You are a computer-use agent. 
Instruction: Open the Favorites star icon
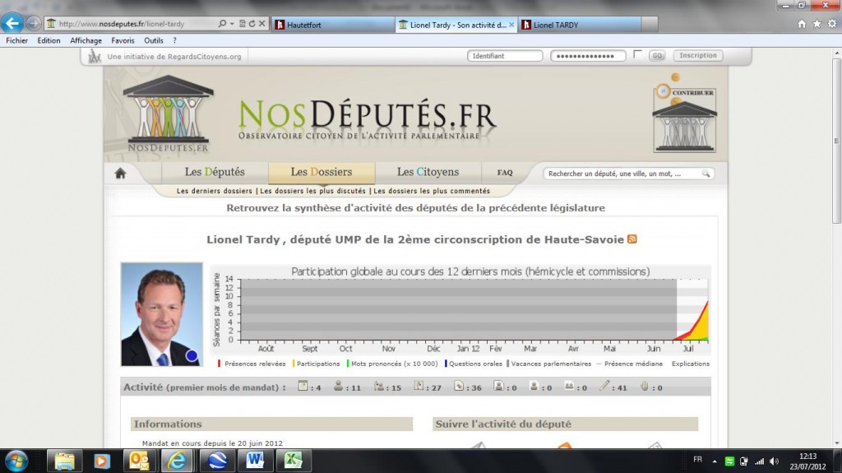pos(817,24)
